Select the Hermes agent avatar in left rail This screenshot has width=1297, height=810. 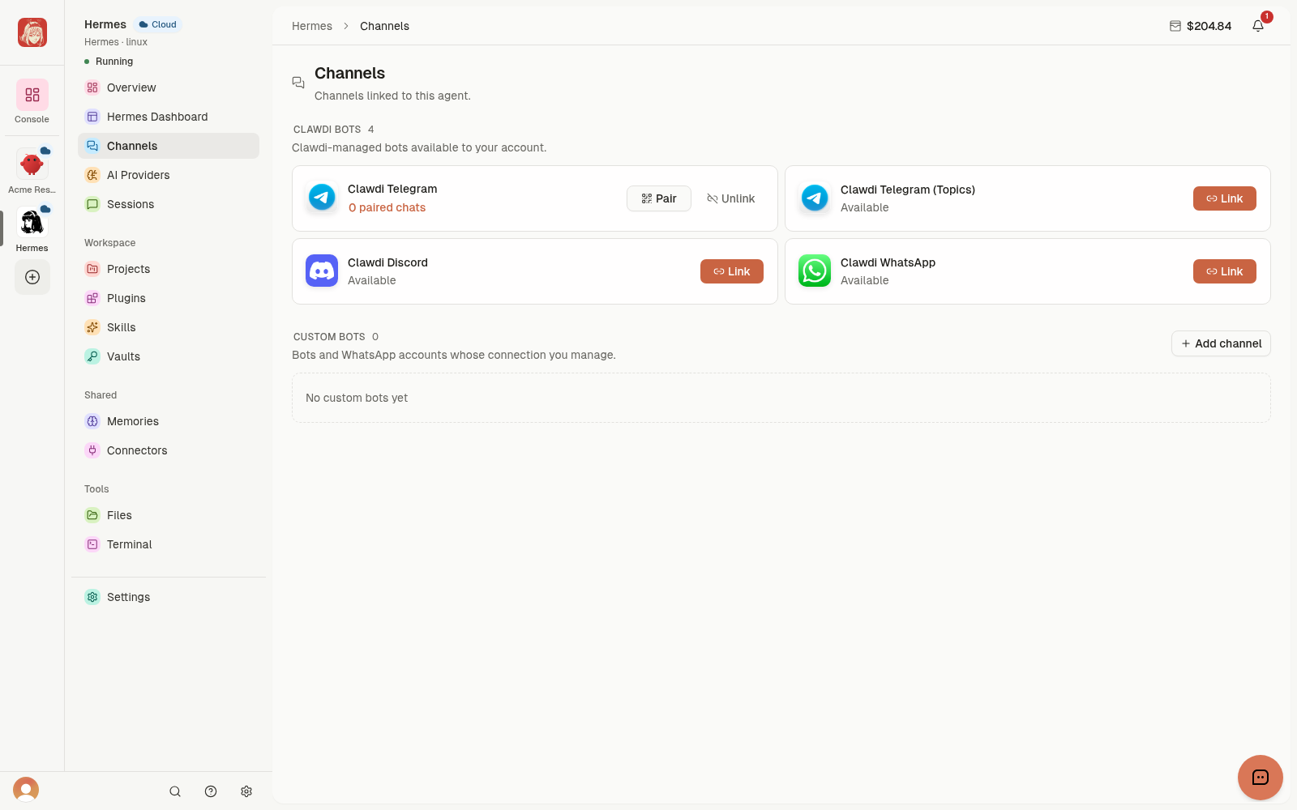tap(32, 222)
